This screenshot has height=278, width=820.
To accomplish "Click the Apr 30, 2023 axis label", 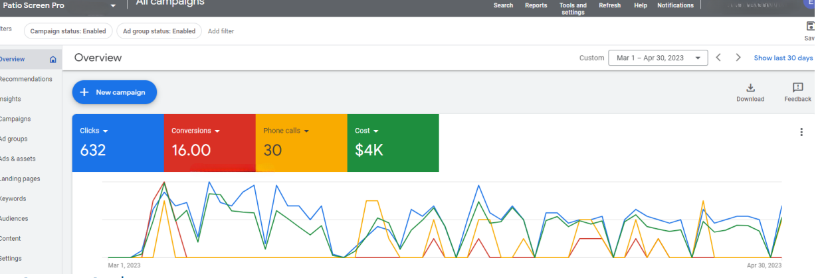I will (764, 265).
